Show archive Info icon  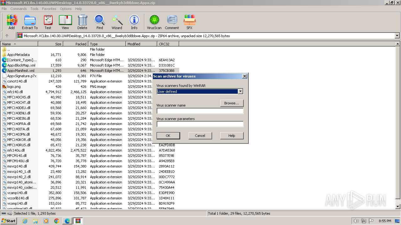134,22
